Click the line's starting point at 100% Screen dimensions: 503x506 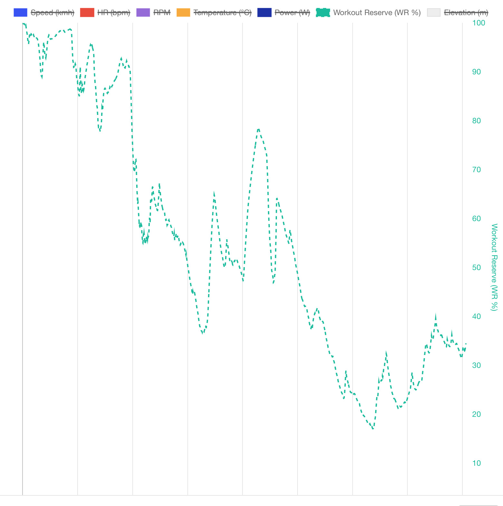(x=23, y=23)
